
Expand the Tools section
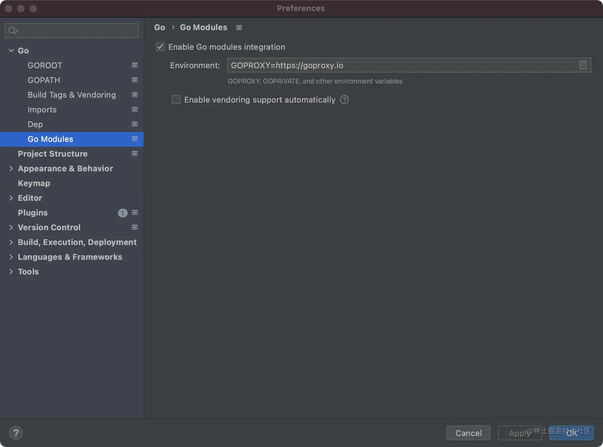[11, 272]
